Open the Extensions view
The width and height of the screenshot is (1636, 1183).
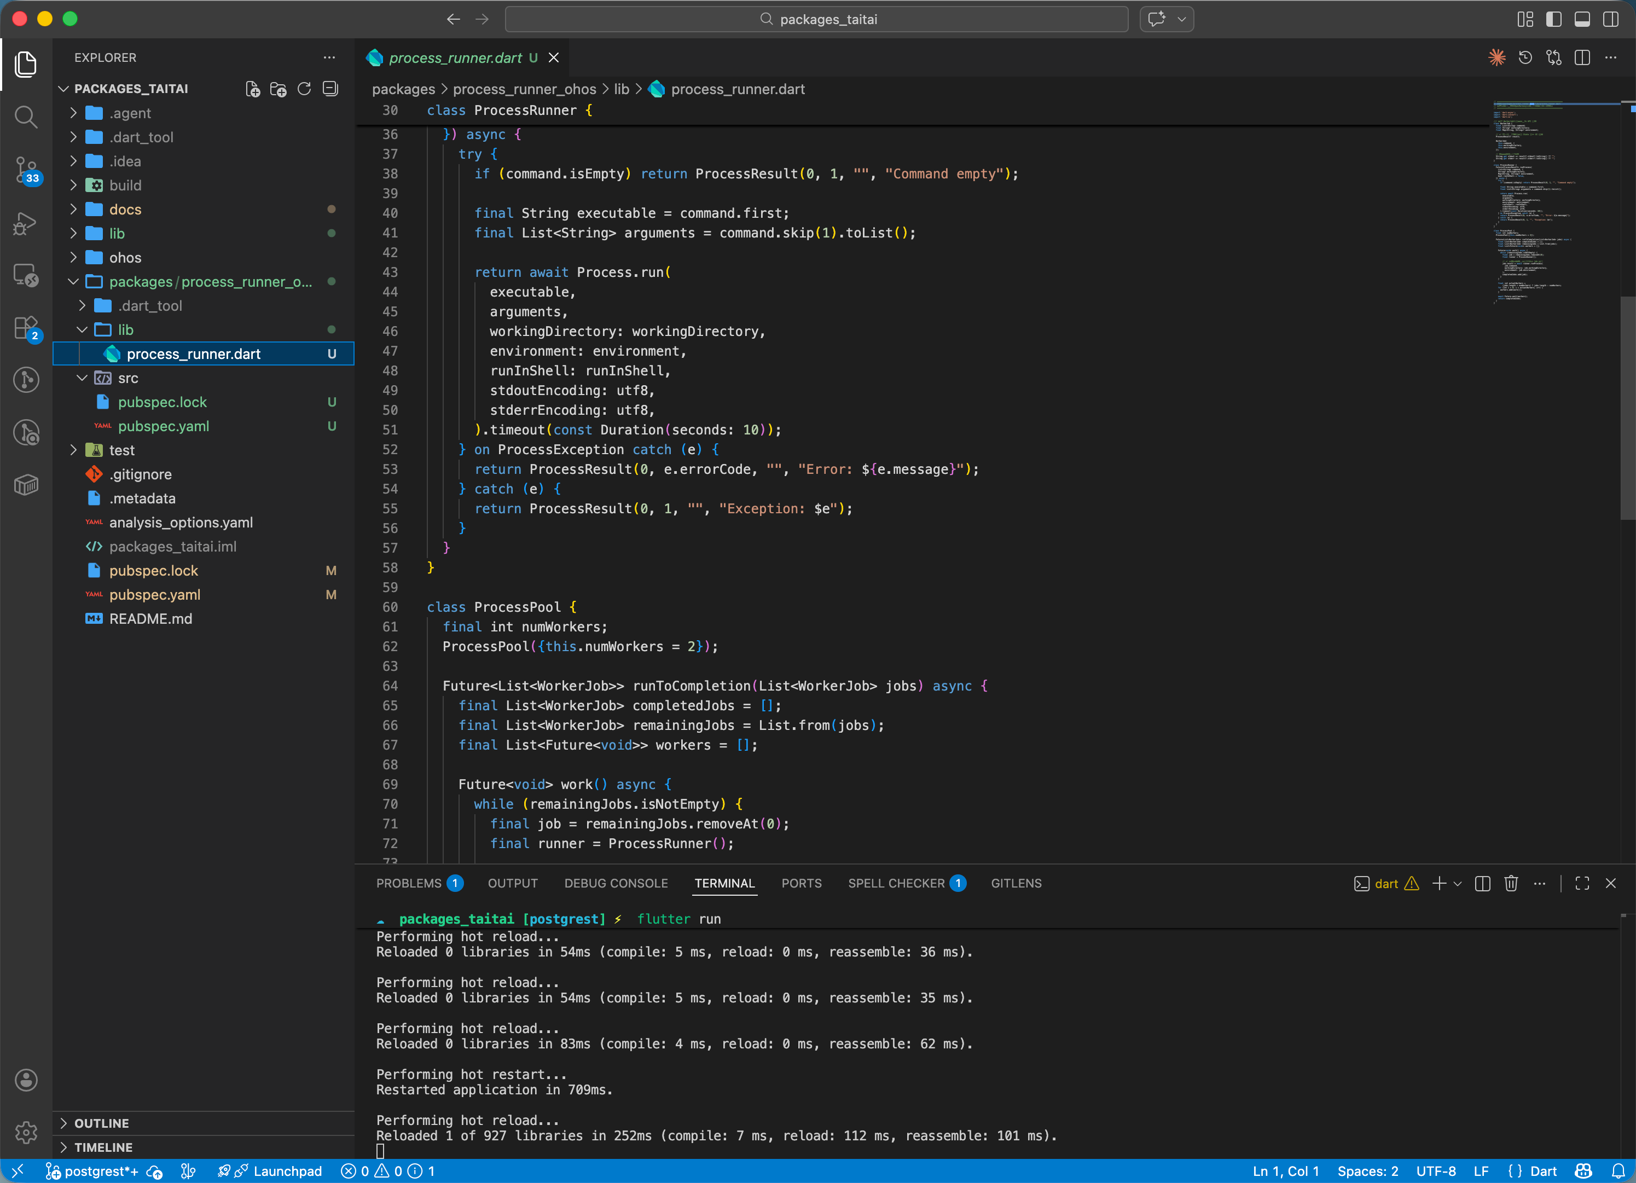click(x=26, y=328)
